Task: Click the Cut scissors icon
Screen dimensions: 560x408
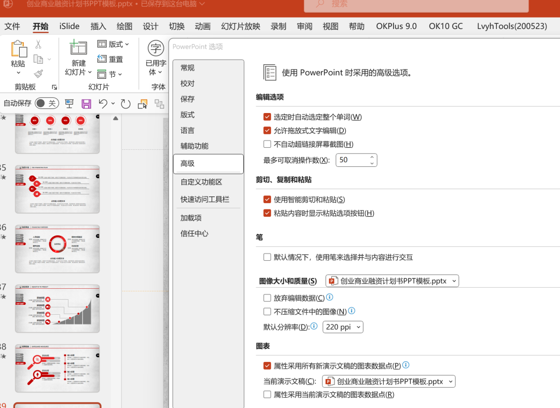Action: tap(38, 44)
